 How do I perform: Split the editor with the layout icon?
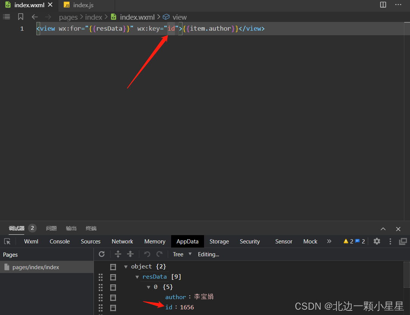[383, 5]
